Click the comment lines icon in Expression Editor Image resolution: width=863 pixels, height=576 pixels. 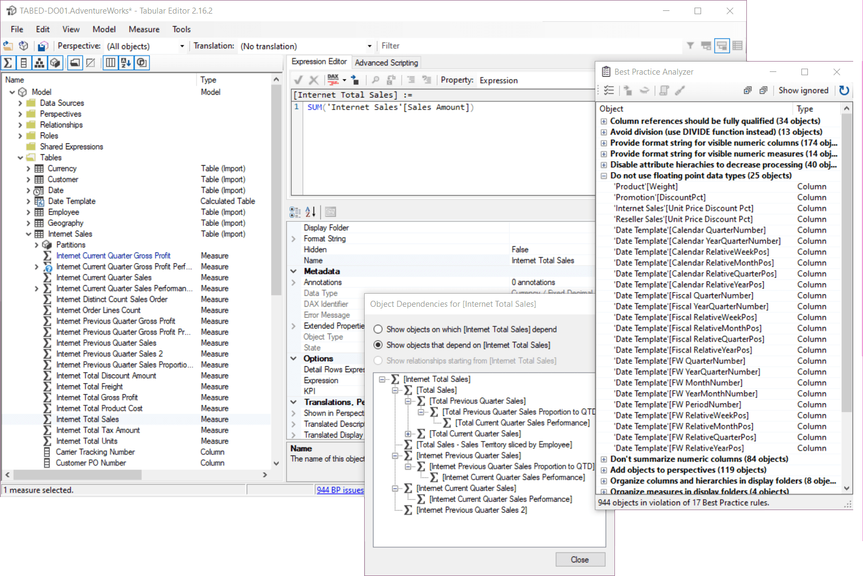click(x=411, y=80)
